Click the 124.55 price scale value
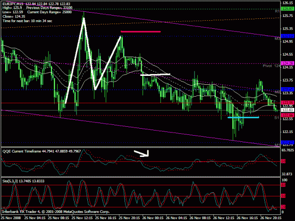Image resolution: width=295 pixels, height=221 pixels. click(x=287, y=55)
